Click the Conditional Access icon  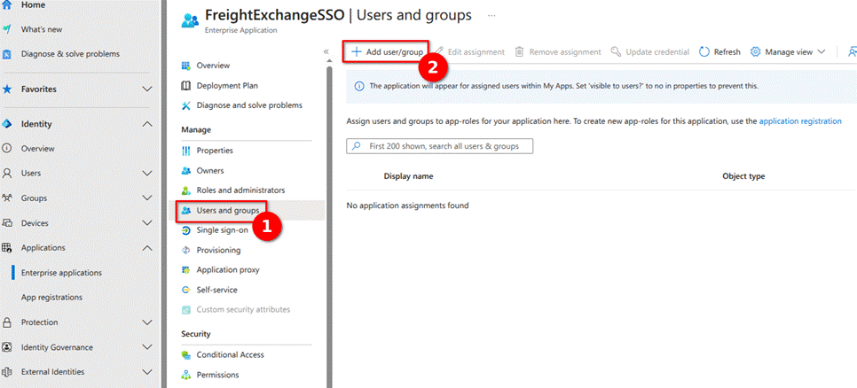point(185,354)
